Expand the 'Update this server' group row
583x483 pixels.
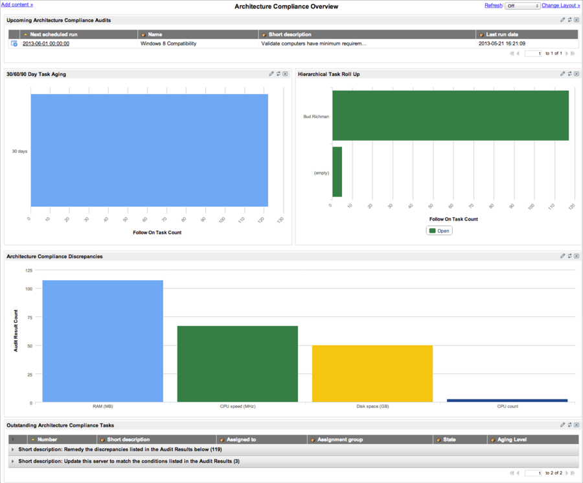(x=13, y=461)
